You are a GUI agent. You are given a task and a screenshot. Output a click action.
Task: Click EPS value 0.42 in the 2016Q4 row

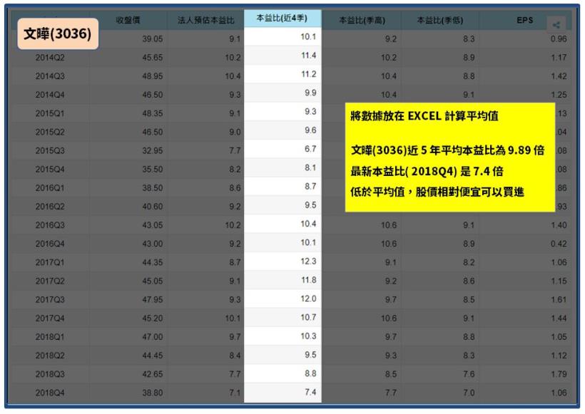click(559, 244)
